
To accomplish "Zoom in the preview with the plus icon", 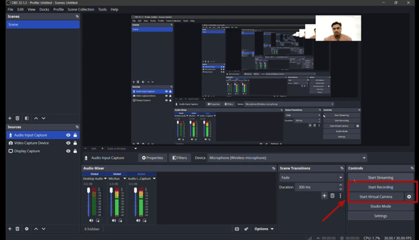I will point(102,148).
